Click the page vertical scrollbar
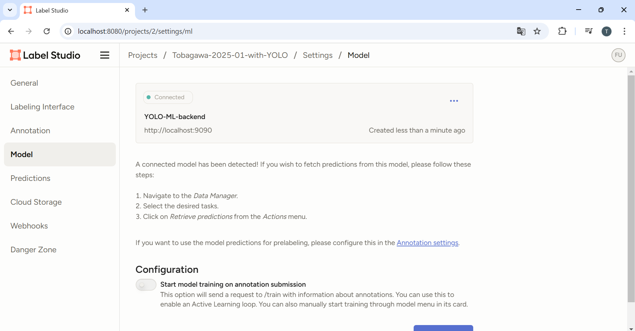635x331 pixels. pos(631,188)
